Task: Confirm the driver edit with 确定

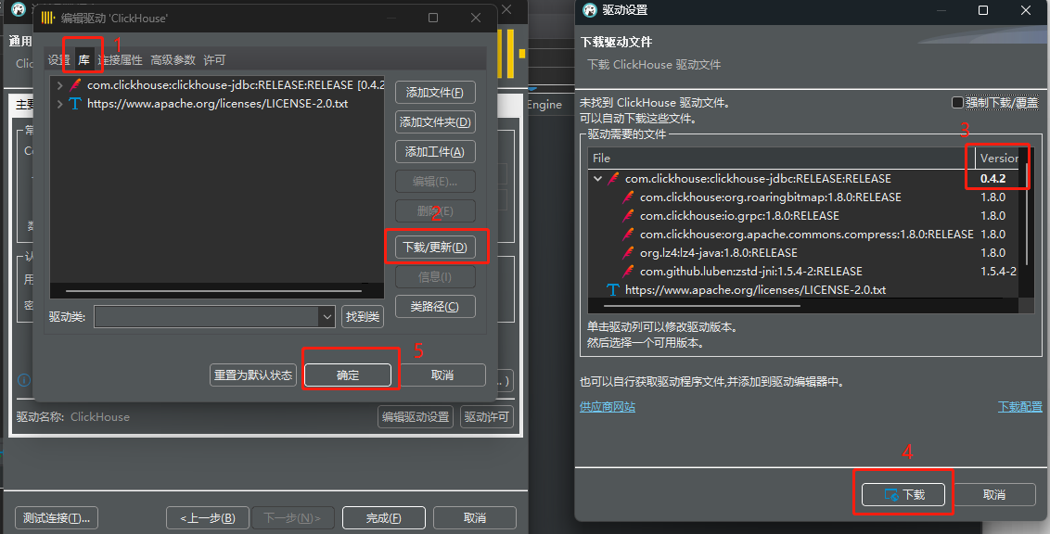Action: pyautogui.click(x=348, y=375)
